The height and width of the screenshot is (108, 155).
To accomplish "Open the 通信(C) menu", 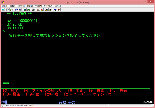I will coord(29,6).
